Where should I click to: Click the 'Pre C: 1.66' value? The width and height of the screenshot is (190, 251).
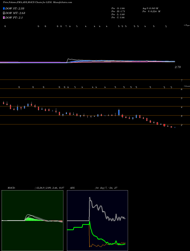[118, 17]
